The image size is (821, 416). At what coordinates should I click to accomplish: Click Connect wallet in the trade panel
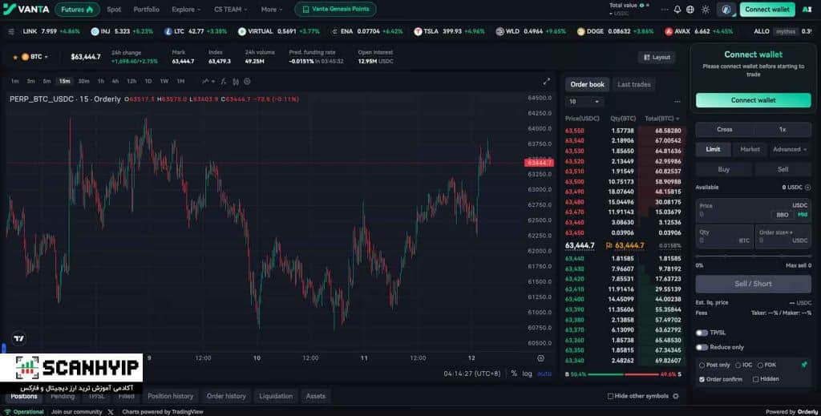point(753,100)
